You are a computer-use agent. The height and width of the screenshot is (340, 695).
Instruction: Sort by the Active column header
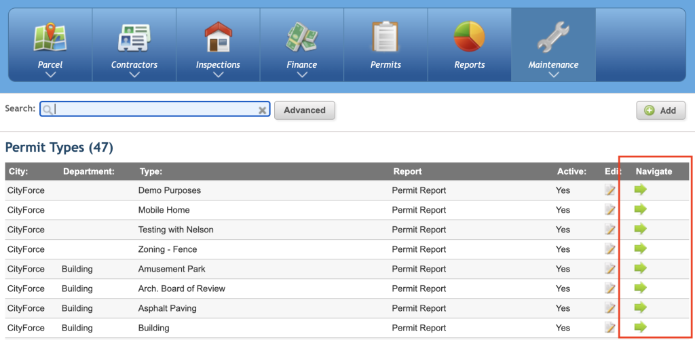[x=571, y=171]
